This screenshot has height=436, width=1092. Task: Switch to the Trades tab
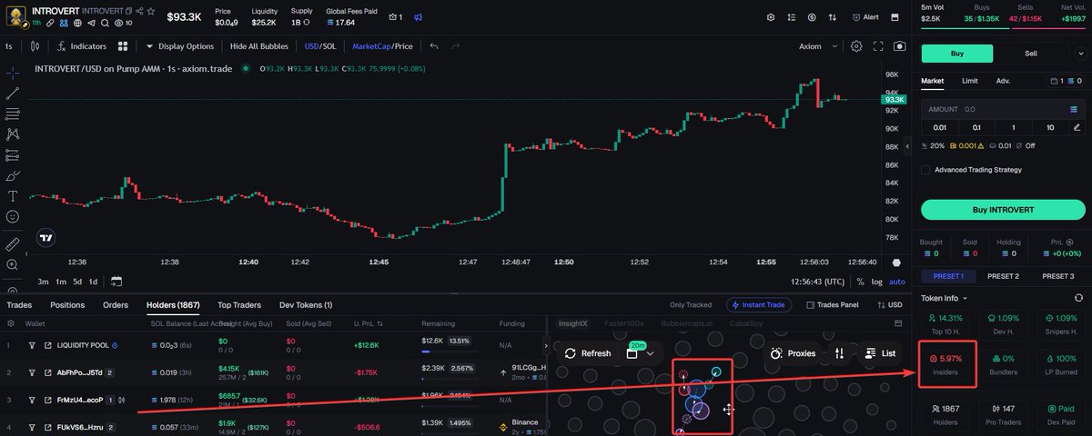pos(19,305)
